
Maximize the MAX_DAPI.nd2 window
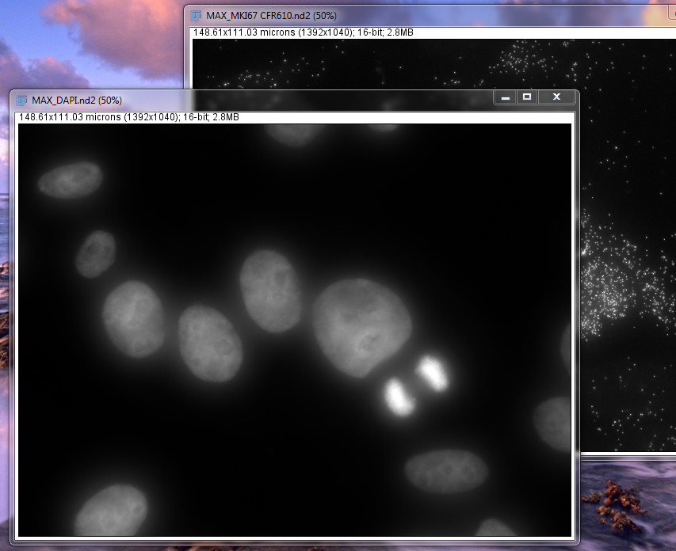(x=529, y=97)
